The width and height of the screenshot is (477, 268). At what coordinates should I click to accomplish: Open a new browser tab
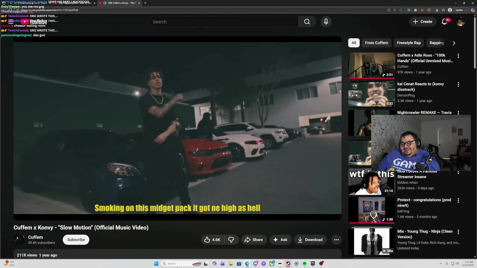145,3
